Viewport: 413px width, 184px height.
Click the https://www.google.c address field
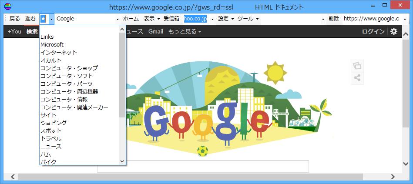coord(371,19)
